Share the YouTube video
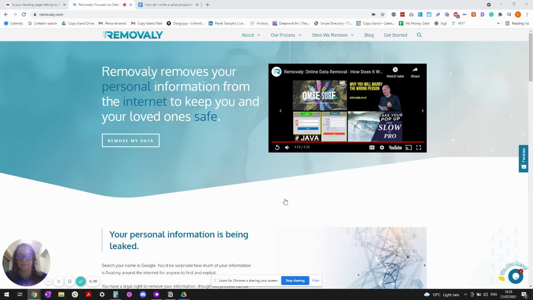 pos(415,72)
